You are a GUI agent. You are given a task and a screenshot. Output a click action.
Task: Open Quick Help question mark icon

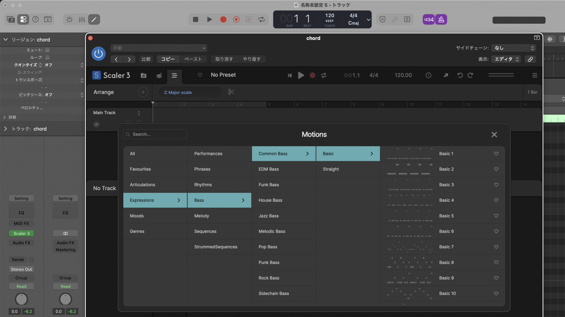(35, 20)
